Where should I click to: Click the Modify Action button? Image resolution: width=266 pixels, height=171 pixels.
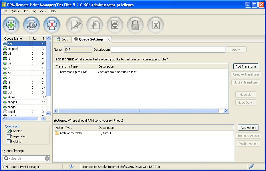tap(248, 144)
